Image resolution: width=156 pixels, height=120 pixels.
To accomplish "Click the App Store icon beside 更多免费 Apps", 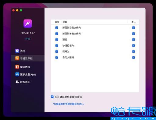I will (x=17, y=74).
